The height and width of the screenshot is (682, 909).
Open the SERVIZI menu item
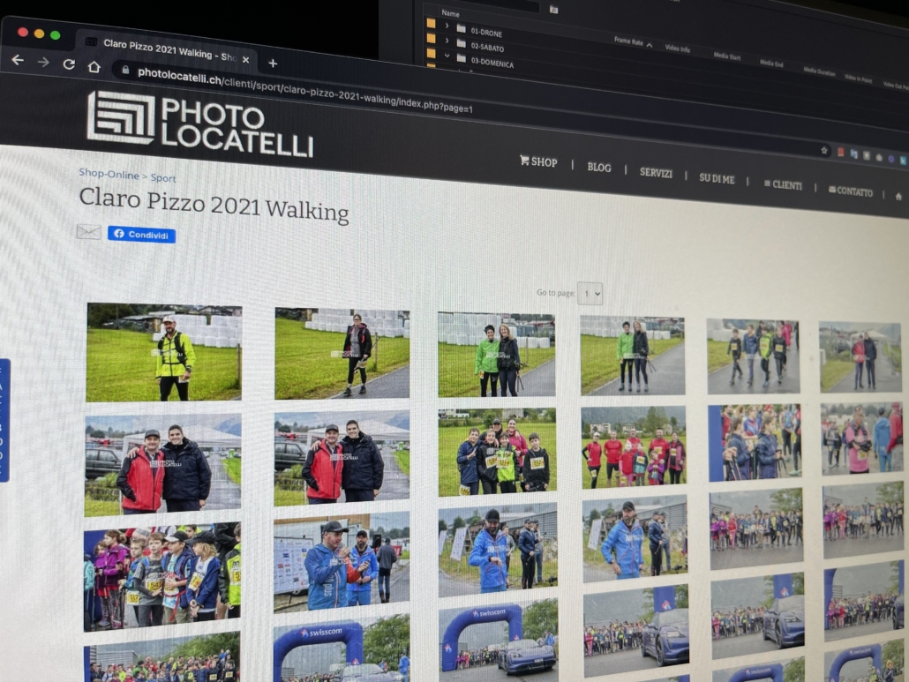pos(656,173)
